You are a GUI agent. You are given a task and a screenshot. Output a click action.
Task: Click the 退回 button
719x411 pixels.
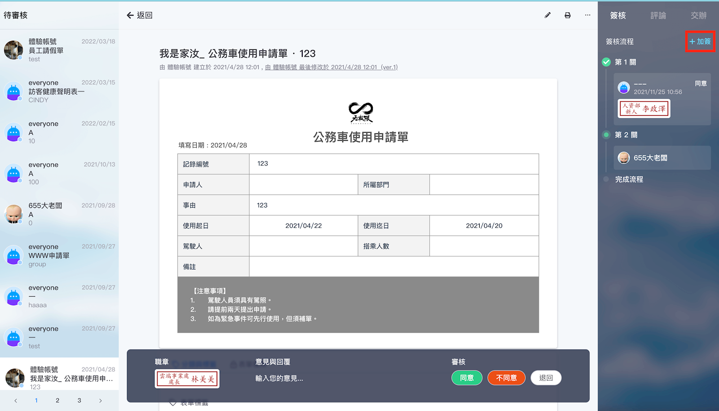(x=546, y=378)
